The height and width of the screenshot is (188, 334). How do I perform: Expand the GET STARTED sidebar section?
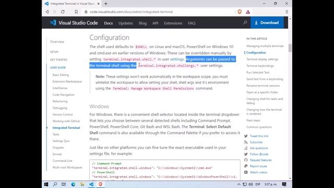tap(58, 60)
